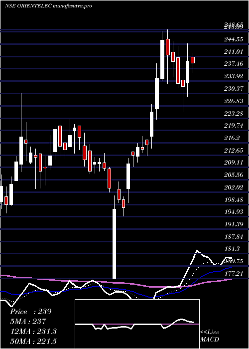Click the NSE ORIENTELEC chart title
The width and height of the screenshot is (249, 349).
click(28, 6)
